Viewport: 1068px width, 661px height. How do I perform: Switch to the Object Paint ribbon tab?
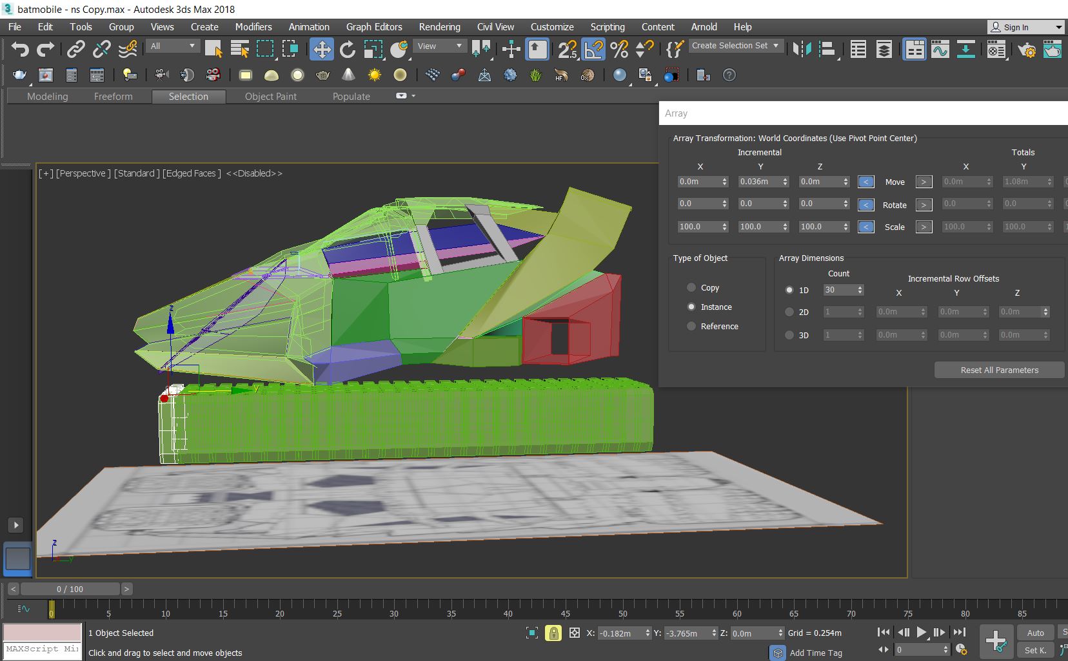click(271, 97)
